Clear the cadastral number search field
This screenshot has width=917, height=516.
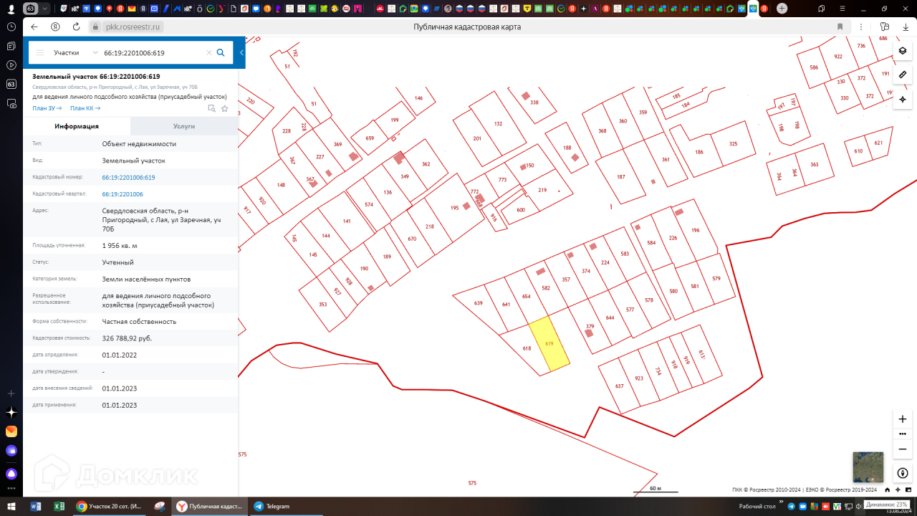pyautogui.click(x=209, y=52)
